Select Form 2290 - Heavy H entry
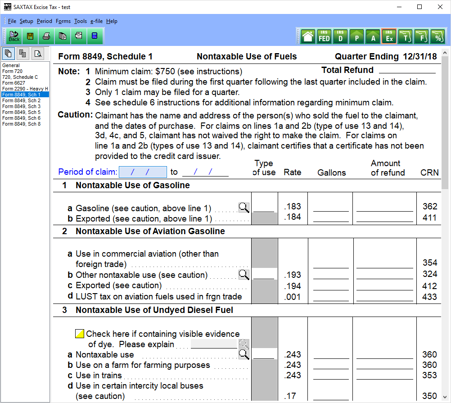Screen dimensions: 451x403 [25, 89]
